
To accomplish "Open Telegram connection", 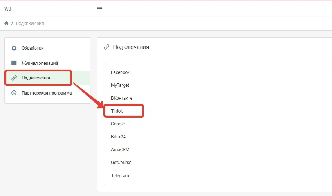I will [x=120, y=176].
